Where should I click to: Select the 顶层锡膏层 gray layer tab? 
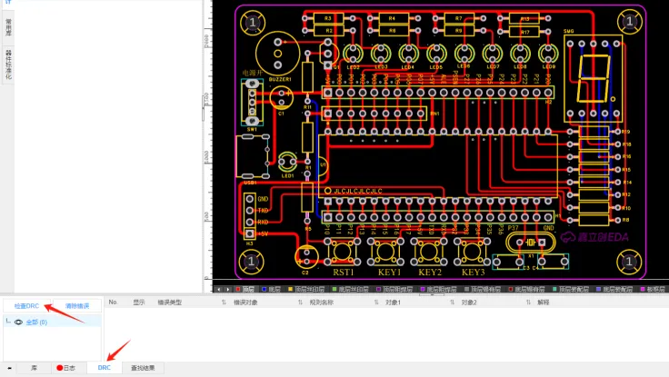pos(483,289)
